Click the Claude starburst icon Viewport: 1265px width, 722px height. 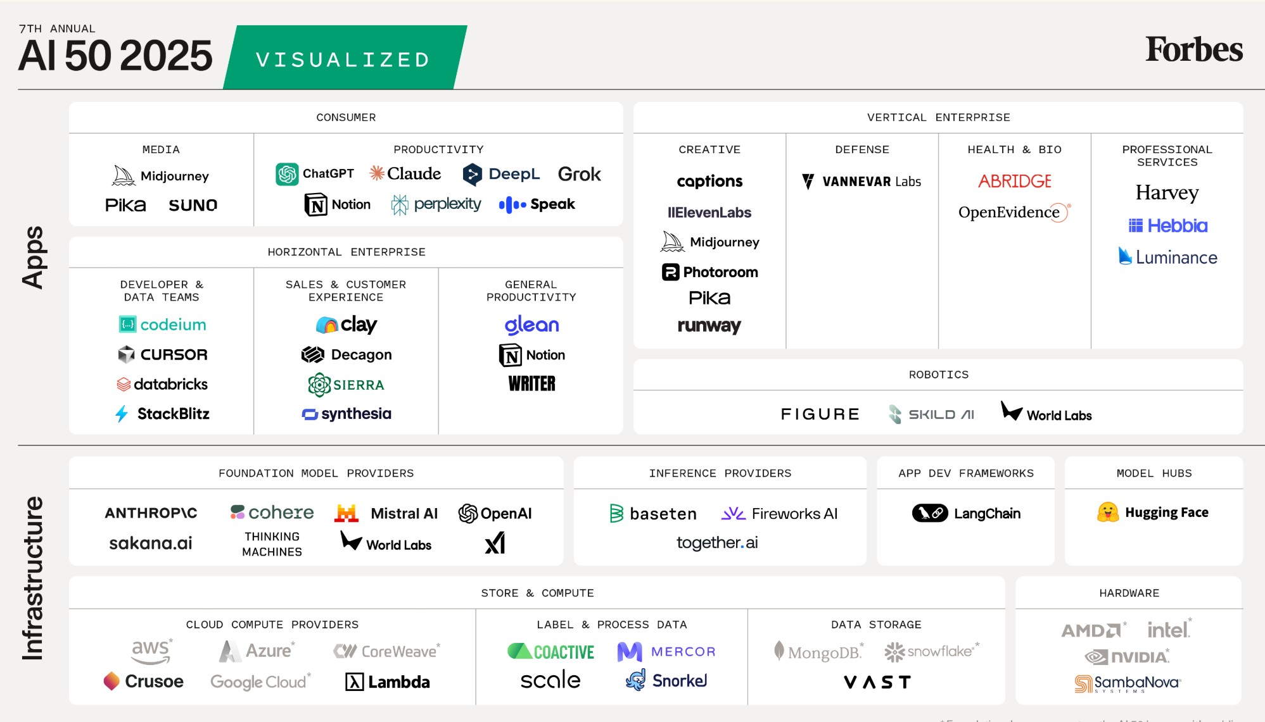click(x=377, y=173)
